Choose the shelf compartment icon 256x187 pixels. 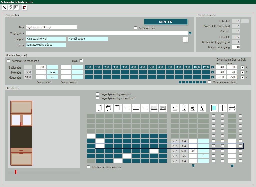point(154,108)
